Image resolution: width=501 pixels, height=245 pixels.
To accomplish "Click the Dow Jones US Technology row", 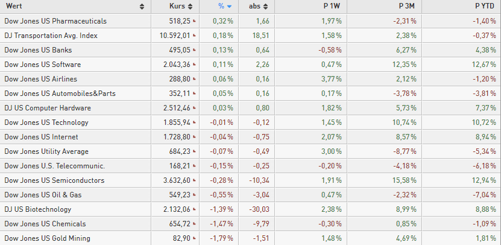I will (x=251, y=122).
